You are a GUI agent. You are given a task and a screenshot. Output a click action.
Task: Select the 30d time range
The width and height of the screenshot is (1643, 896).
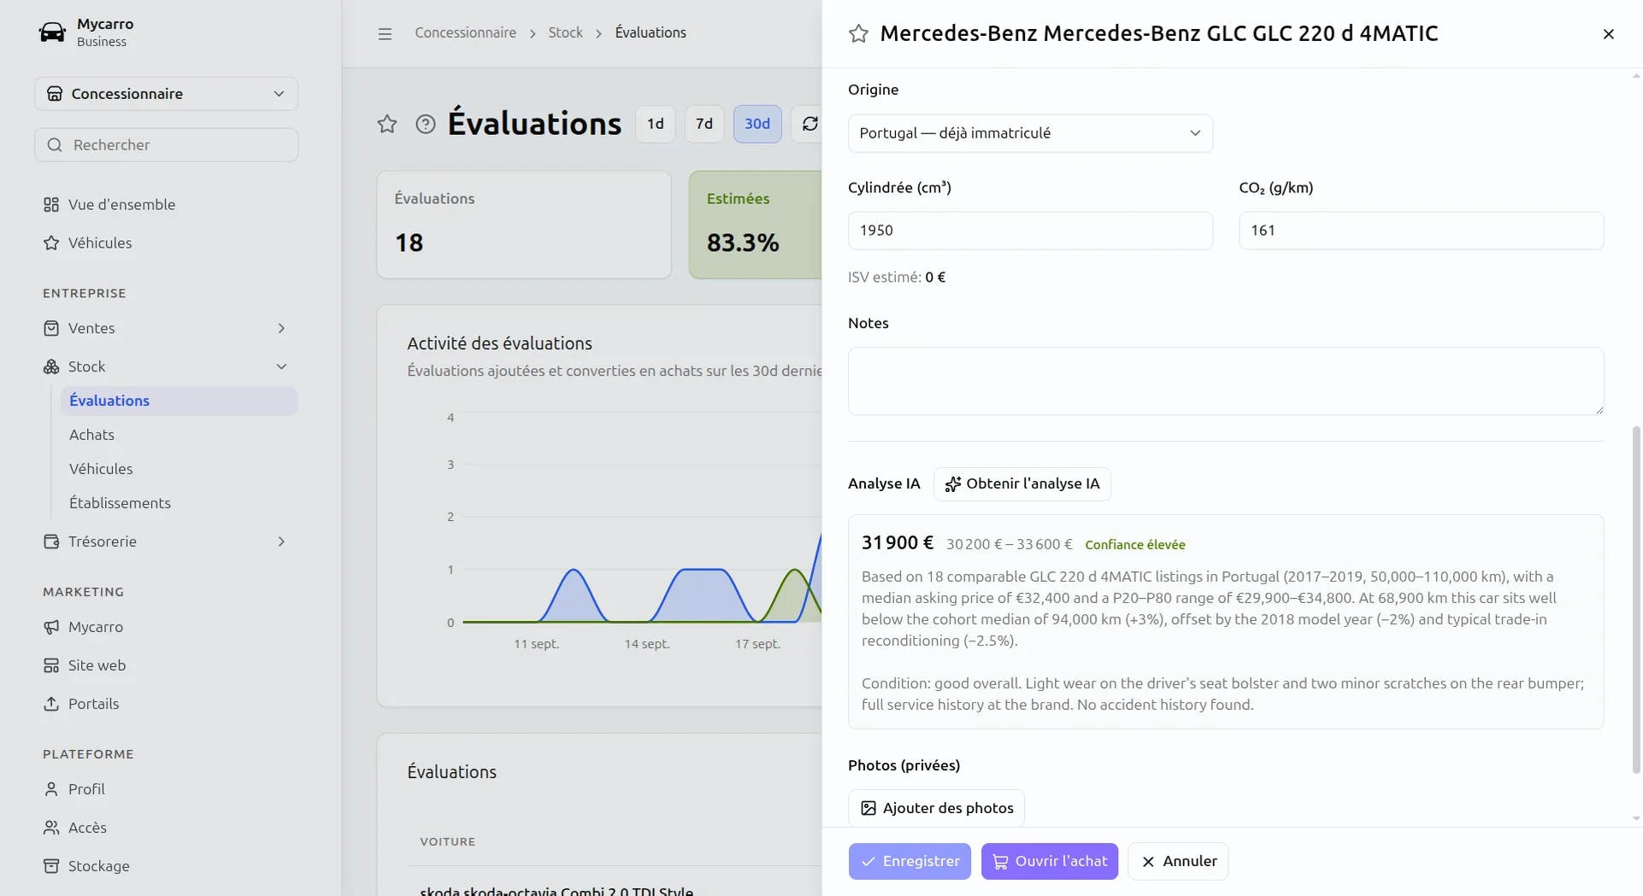click(757, 124)
